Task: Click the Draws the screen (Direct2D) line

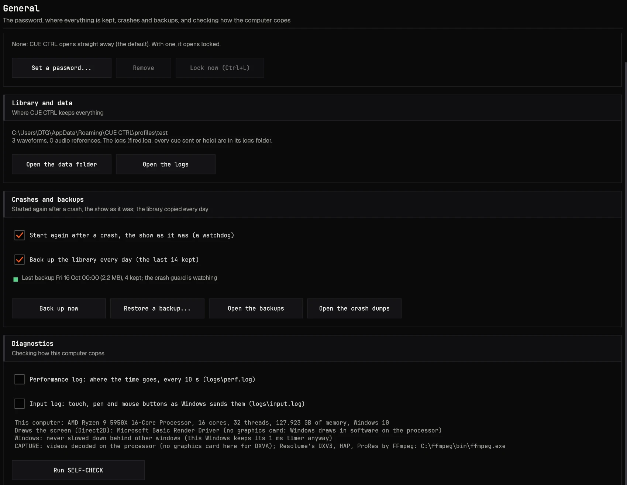Action: tap(228, 430)
